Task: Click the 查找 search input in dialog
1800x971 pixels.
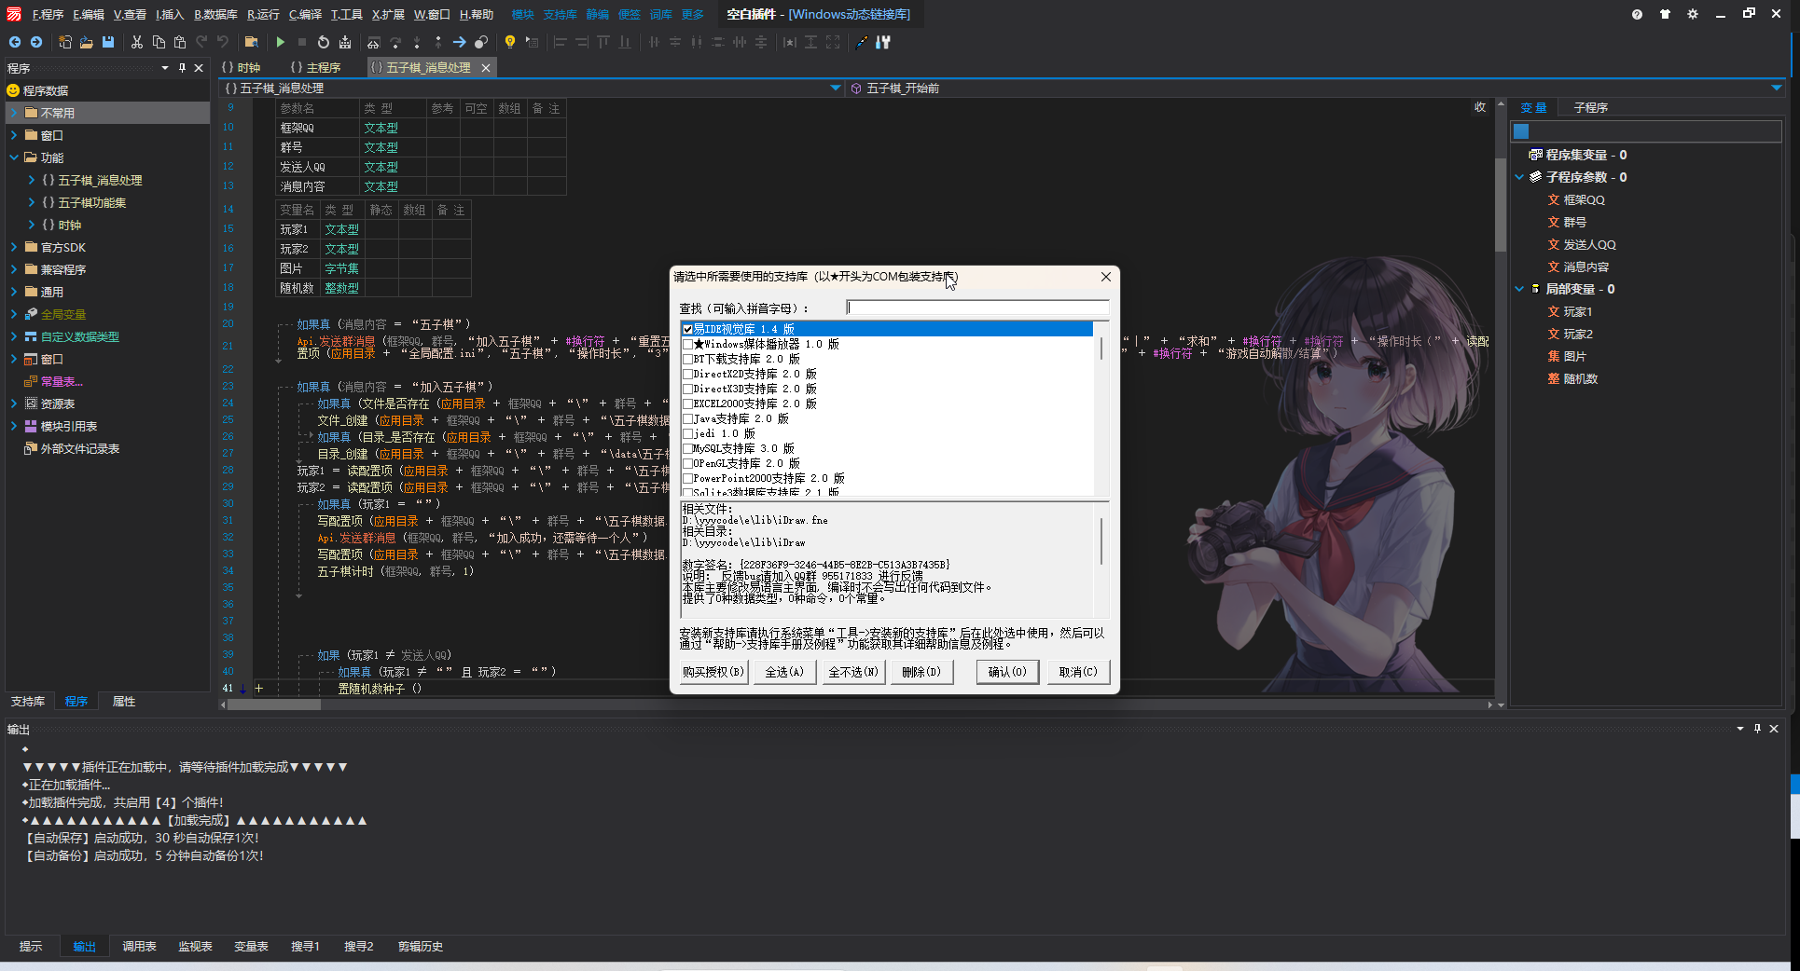Action: (x=977, y=308)
